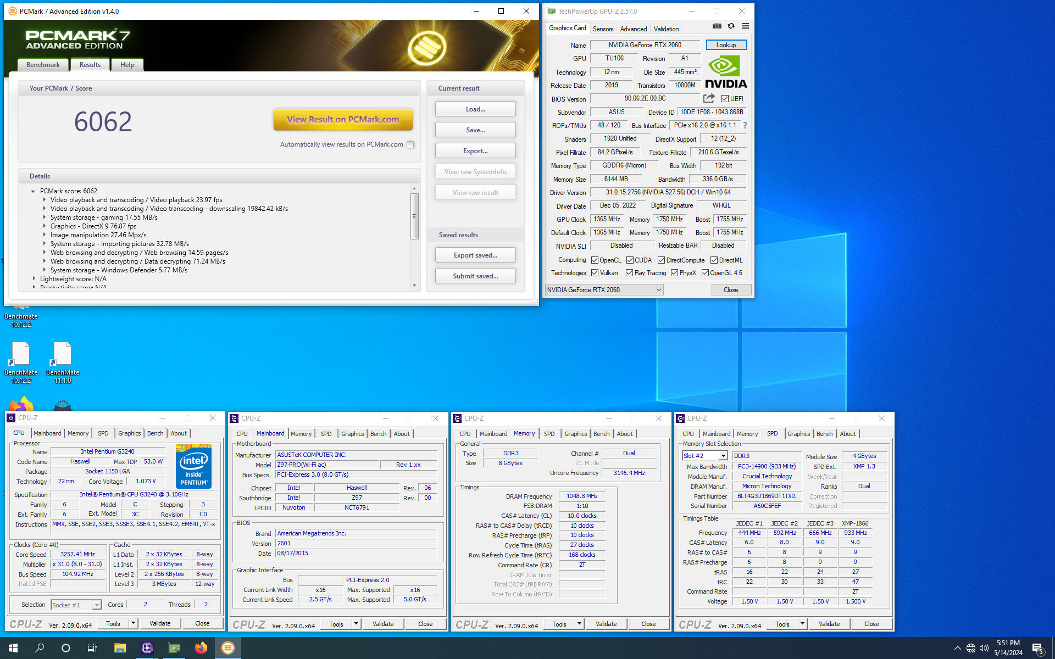Open the GPU selection dropdown in GPU-Z
Screen dimensions: 1055x659
click(604, 290)
